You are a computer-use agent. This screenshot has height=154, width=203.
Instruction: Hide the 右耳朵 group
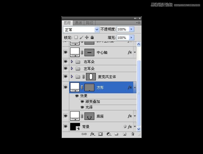(65, 61)
